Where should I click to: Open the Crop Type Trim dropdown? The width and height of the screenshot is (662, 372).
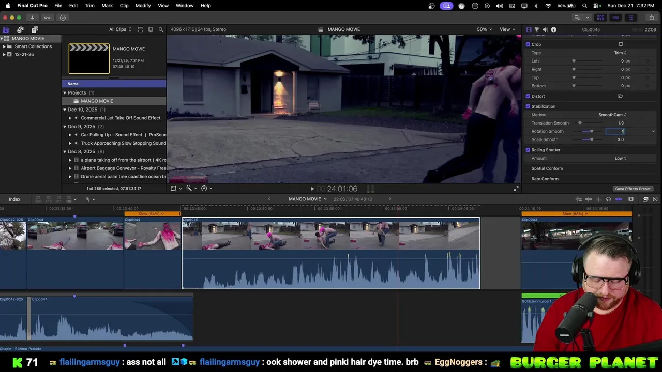[620, 53]
